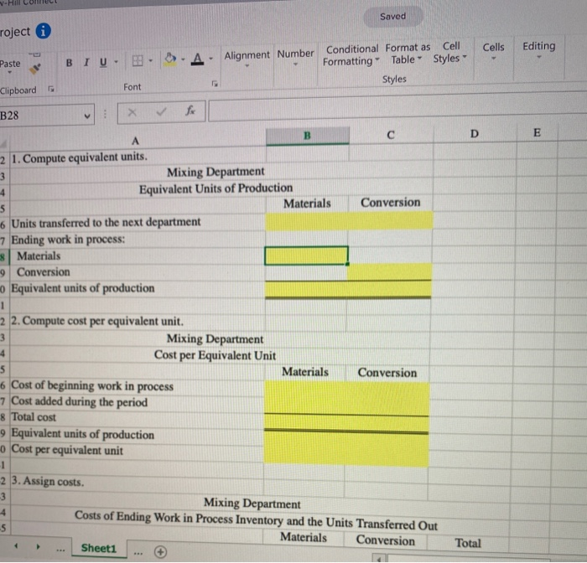Cancel formula entry with X icon
The height and width of the screenshot is (563, 587).
pyautogui.click(x=132, y=112)
